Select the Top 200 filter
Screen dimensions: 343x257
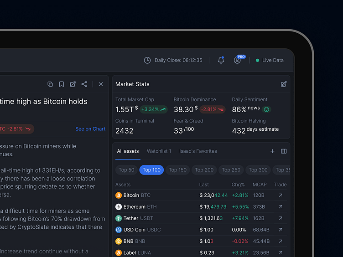point(204,170)
